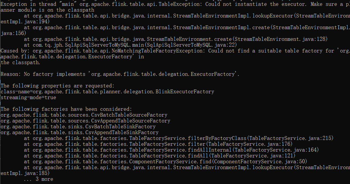Image resolution: width=350 pixels, height=184 pixels.
Task: Click the CsvAppendTableSinkFactory line
Action: pos(80,132)
